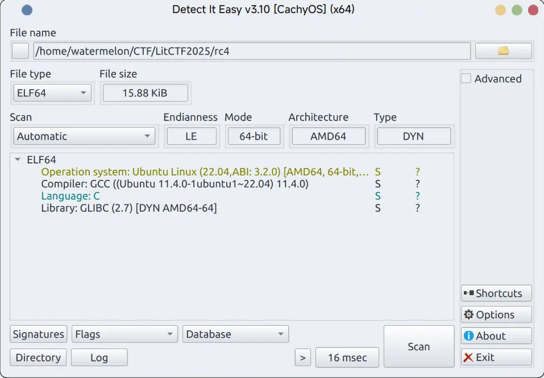Image resolution: width=544 pixels, height=378 pixels.
Task: Click the AMD64 architecture button
Action: (x=329, y=136)
